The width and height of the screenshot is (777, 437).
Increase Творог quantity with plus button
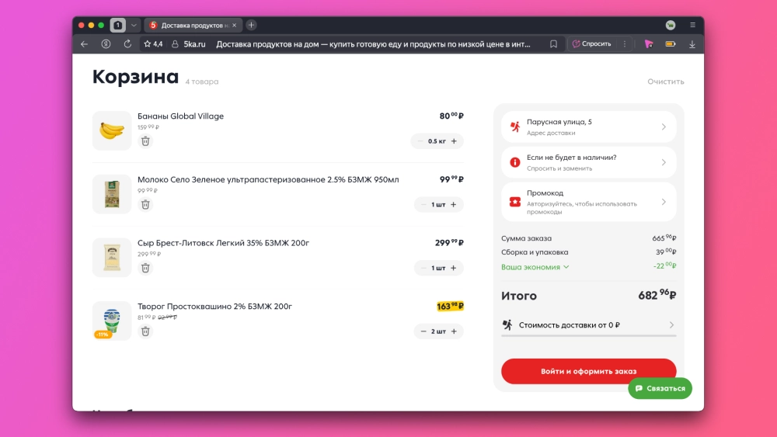point(454,331)
